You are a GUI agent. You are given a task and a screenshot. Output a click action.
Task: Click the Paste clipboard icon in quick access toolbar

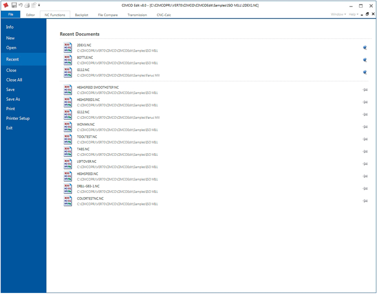pyautogui.click(x=33, y=5)
